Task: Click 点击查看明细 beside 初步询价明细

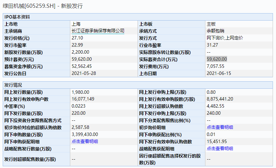Action: coord(220,128)
